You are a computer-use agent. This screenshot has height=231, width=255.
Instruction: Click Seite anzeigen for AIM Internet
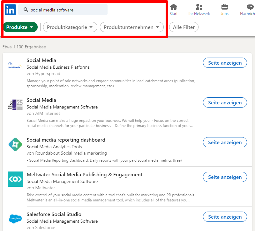click(225, 102)
